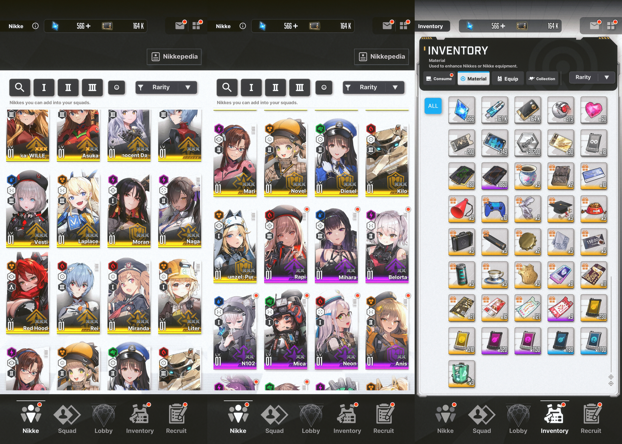Select yellow card item x230
The width and height of the screenshot is (622, 444).
tap(594, 308)
